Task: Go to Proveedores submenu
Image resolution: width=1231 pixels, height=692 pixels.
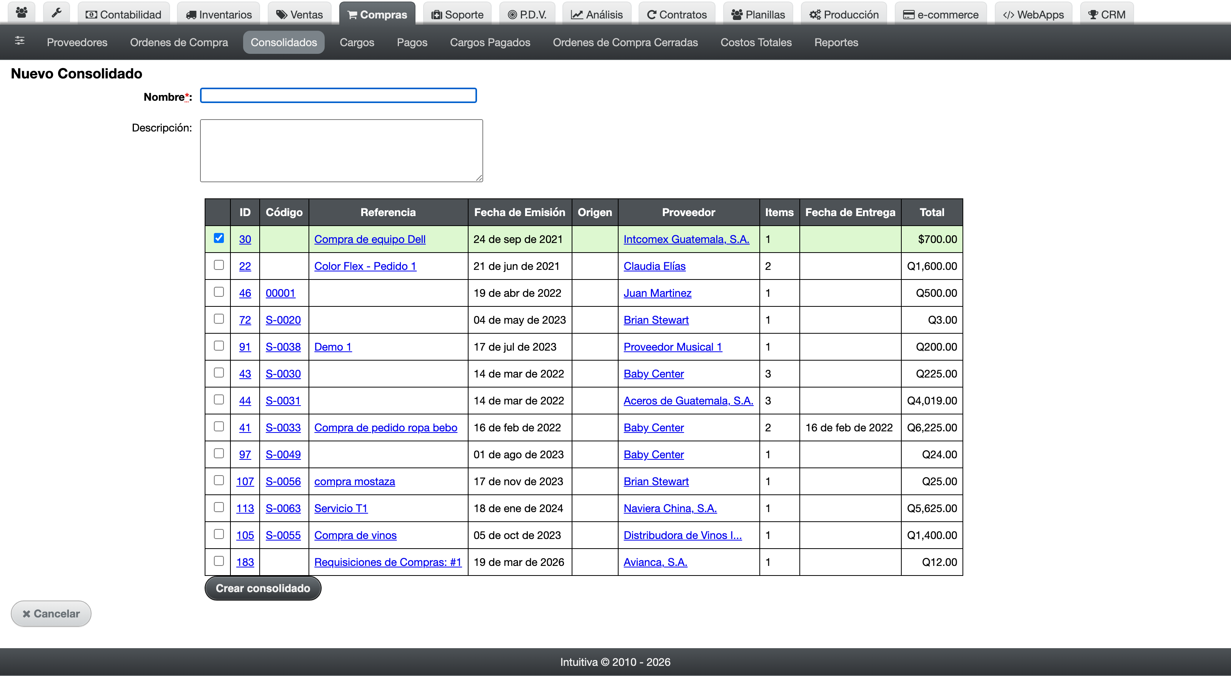Action: 77,42
